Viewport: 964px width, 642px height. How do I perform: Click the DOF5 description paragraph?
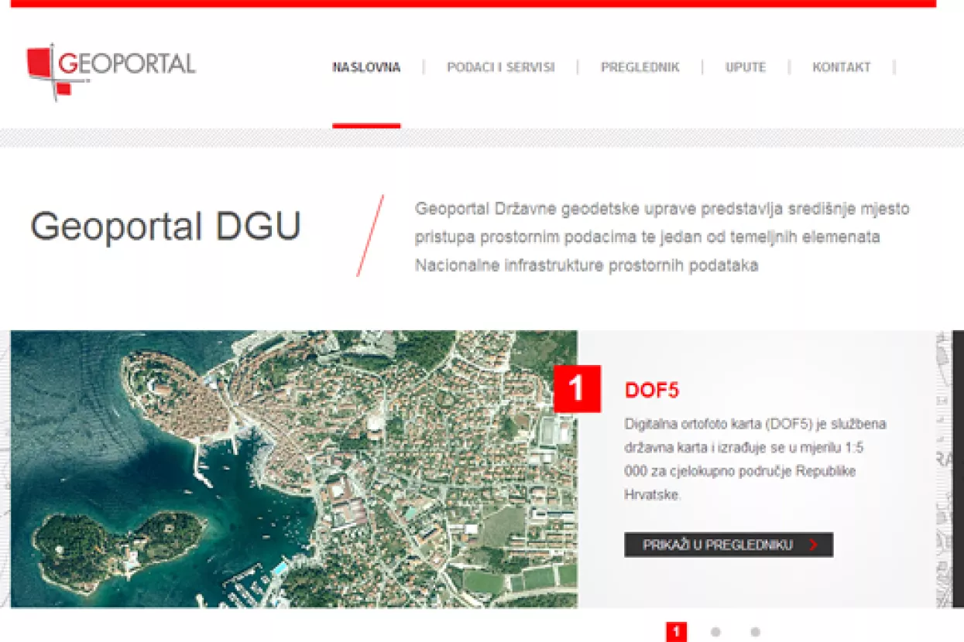(x=755, y=459)
